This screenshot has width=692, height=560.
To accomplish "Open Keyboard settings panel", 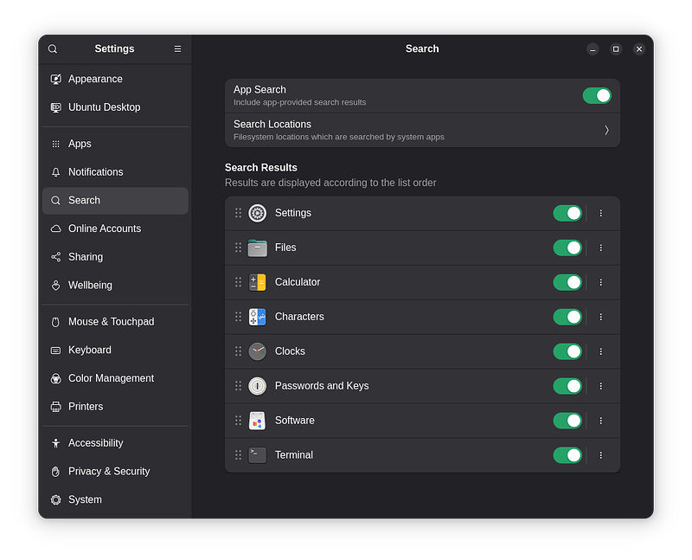I will (x=115, y=351).
